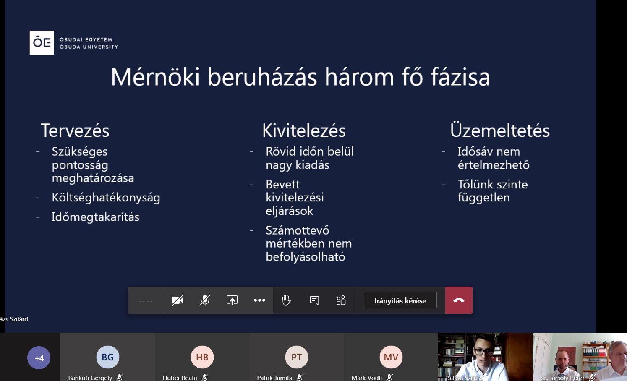Select Huber Beáta's HB avatar

(202, 357)
